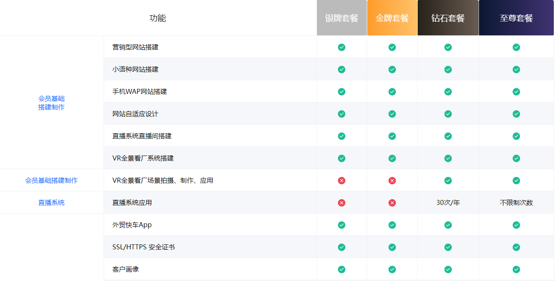Open the 会员基础搭建制作 category link
555x281 pixels.
click(x=51, y=181)
